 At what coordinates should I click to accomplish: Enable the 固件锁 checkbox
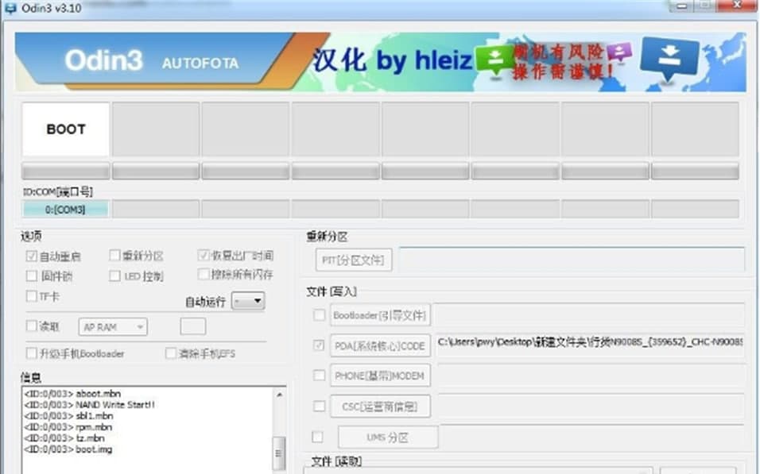pos(32,276)
